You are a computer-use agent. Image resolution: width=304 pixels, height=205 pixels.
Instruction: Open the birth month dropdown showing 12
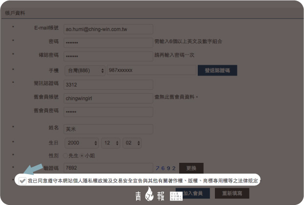tap(110, 143)
